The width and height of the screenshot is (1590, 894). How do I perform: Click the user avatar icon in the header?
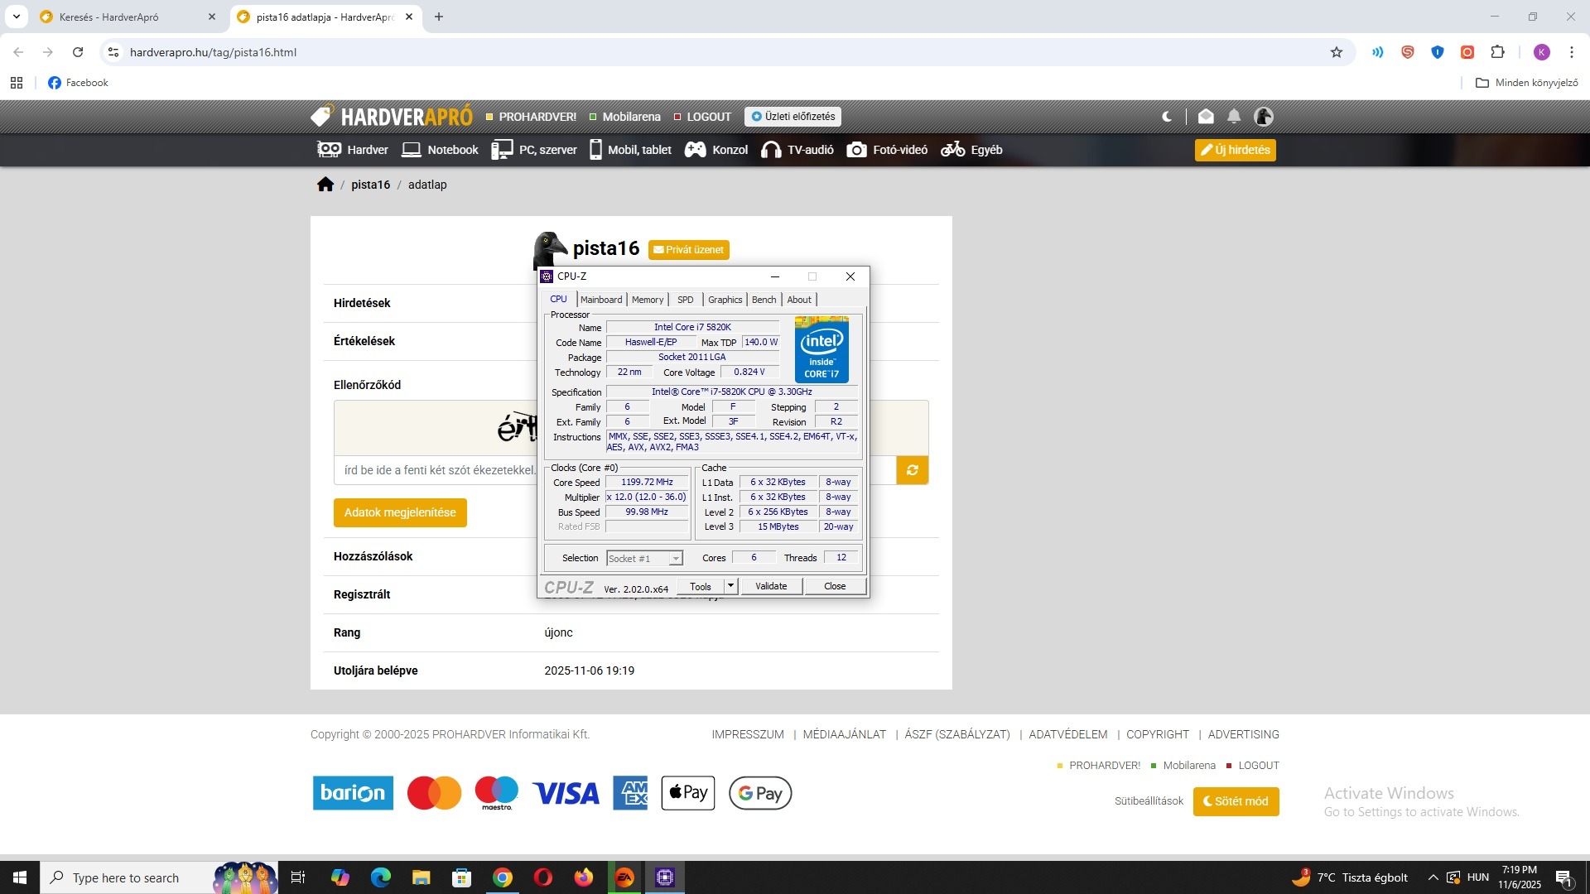tap(1264, 117)
